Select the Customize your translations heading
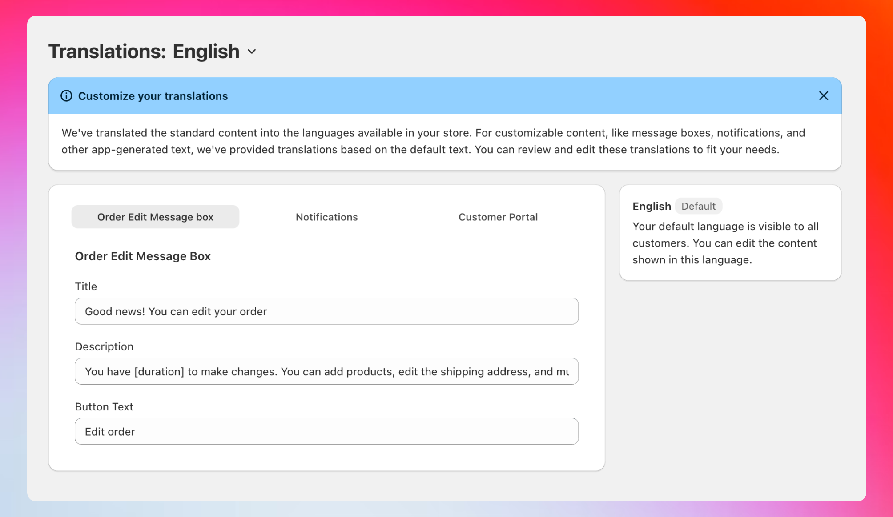This screenshot has width=893, height=517. 153,96
